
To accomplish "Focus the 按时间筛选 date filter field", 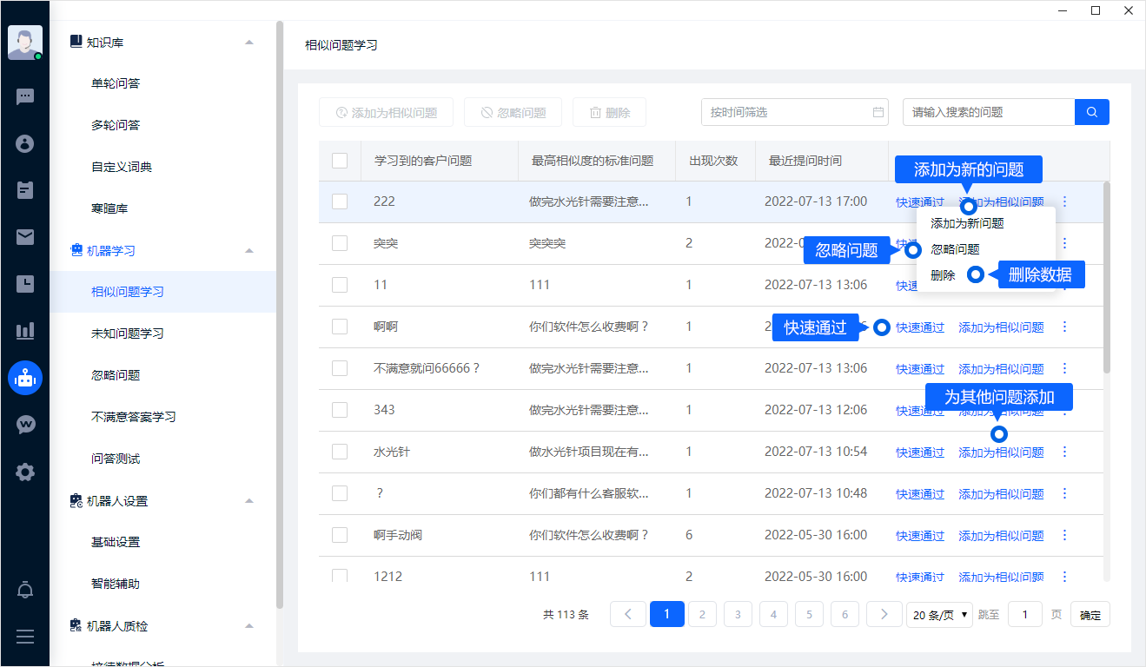I will tap(795, 112).
